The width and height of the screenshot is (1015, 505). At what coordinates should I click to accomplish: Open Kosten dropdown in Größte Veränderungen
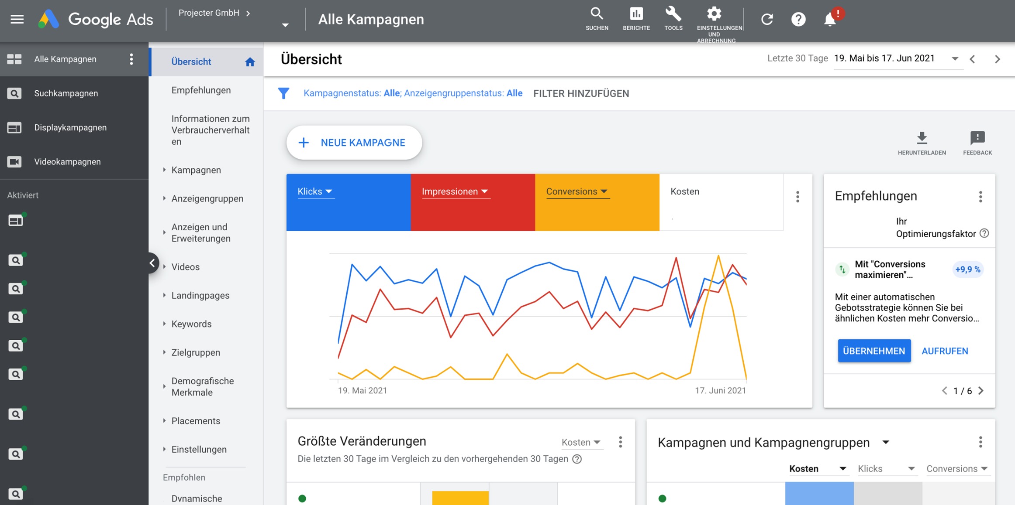pos(582,442)
